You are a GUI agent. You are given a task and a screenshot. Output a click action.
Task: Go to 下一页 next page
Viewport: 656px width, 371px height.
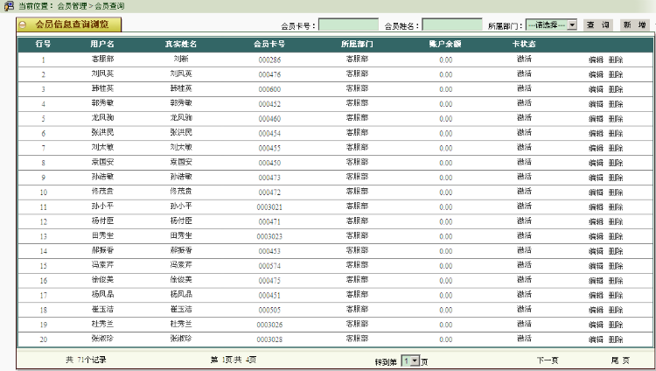tap(548, 360)
